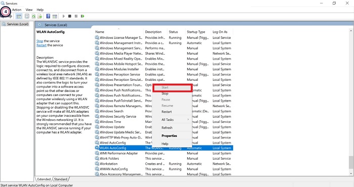The width and height of the screenshot is (354, 187).
Task: Click the green Refresh toolbar icon
Action: coord(33,16)
